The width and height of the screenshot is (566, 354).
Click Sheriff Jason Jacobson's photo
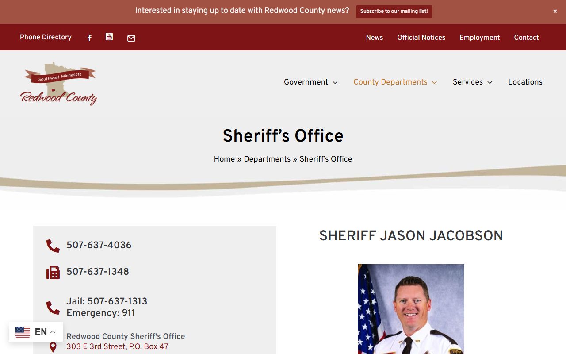click(x=411, y=309)
